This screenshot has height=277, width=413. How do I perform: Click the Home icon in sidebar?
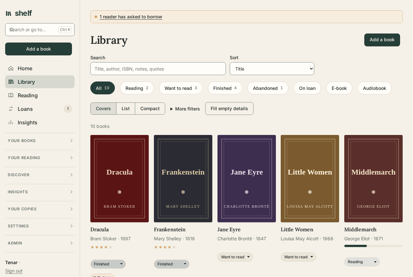click(x=11, y=68)
